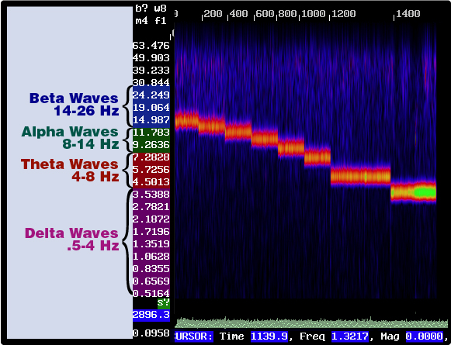Select the 11.783 alpha frequency label
This screenshot has height=345, width=451.
151,133
